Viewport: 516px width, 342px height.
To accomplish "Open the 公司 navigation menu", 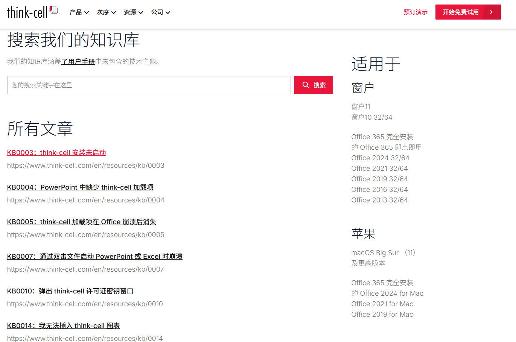I will pos(161,12).
